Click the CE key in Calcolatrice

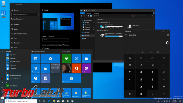(x=130, y=65)
